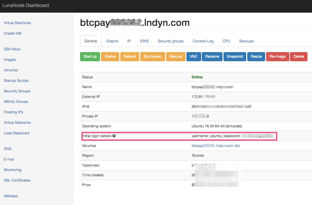Screen dimensions: 312x205
Task: Switch to the CPU tab
Action: coord(226,41)
